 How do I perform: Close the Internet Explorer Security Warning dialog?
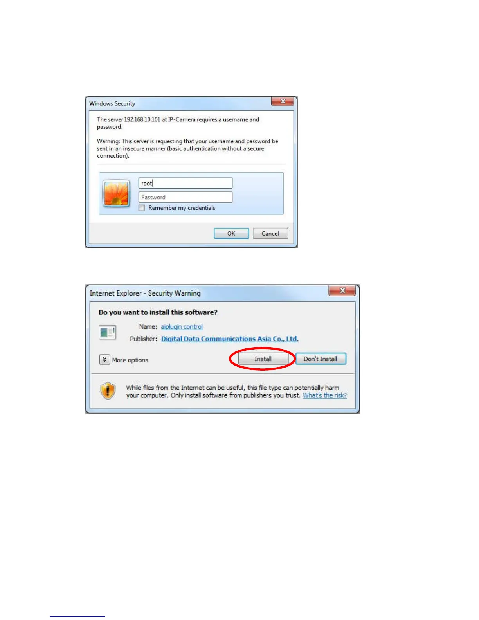342,290
